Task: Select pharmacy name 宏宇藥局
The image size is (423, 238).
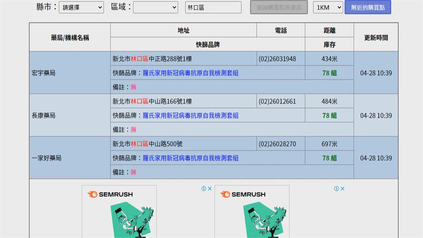Action: click(43, 73)
